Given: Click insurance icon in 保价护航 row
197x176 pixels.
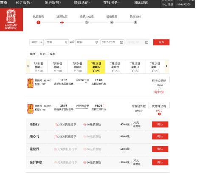Looking at the screenshot, I should pyautogui.click(x=85, y=162).
